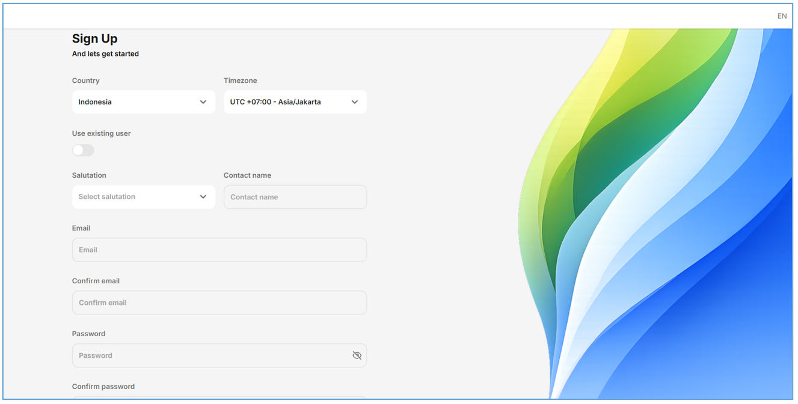Click the Confirm password label

tap(103, 387)
